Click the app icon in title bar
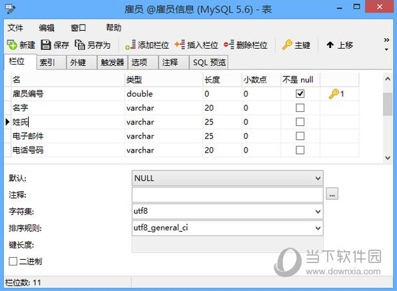Screen dimensions: 397x291 pyautogui.click(x=10, y=9)
